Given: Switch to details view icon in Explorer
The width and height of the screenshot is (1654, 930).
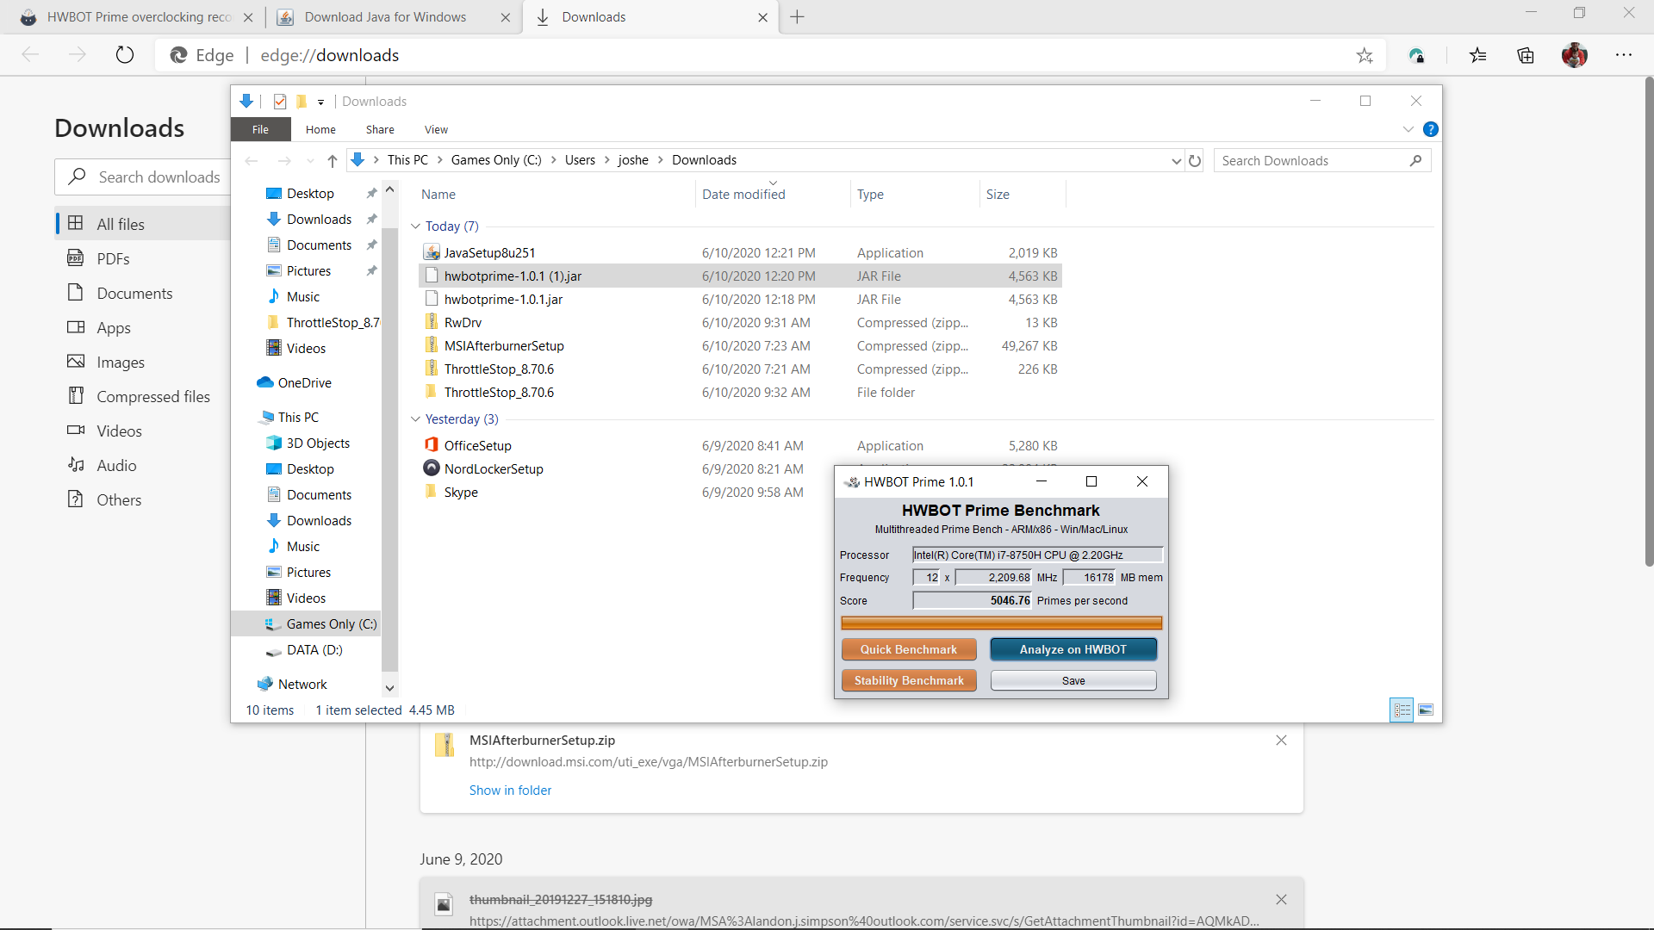Looking at the screenshot, I should click(1402, 710).
